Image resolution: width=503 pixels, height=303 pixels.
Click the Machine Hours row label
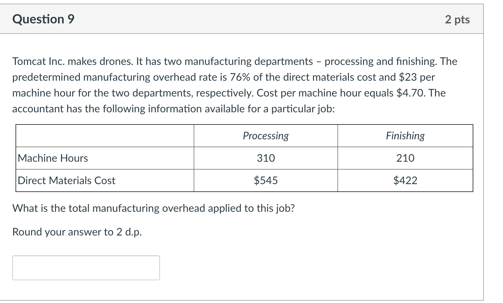click(53, 158)
